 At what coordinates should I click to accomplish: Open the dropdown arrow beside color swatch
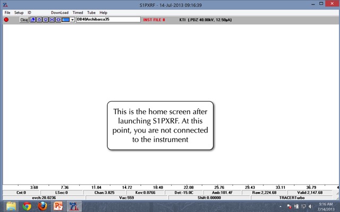(72, 20)
